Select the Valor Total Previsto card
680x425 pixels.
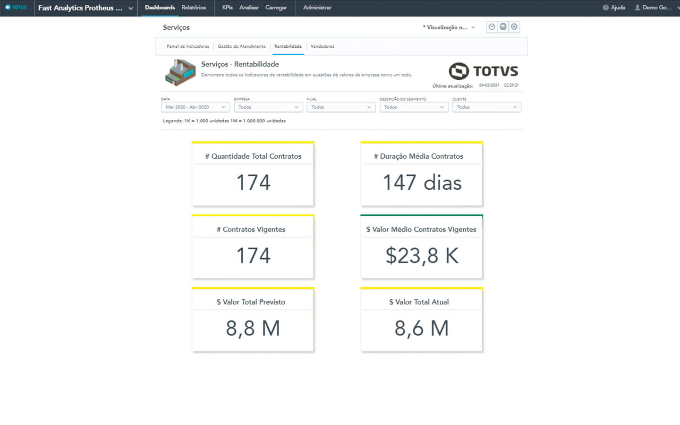(x=253, y=320)
